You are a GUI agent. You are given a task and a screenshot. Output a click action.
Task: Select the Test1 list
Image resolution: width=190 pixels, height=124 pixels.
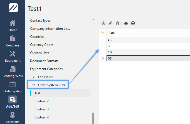60,93
